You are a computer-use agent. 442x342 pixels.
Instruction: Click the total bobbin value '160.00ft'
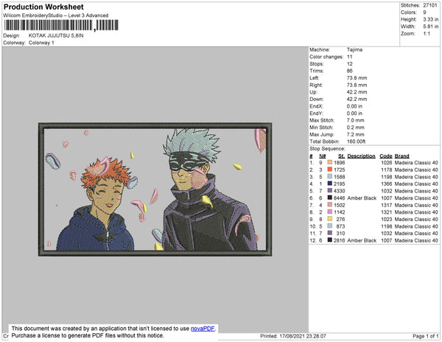[356, 142]
